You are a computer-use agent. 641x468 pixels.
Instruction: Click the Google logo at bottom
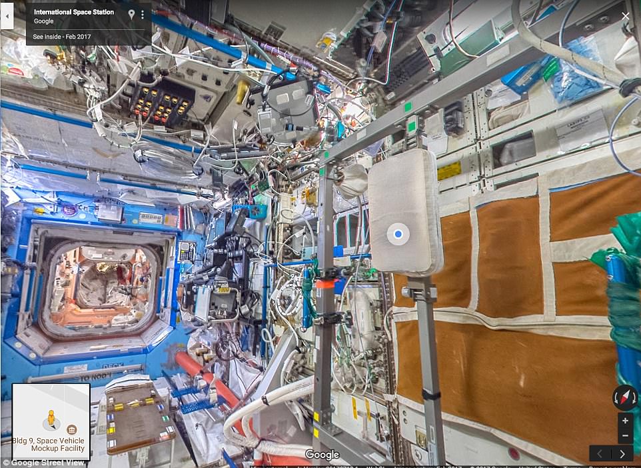click(322, 455)
